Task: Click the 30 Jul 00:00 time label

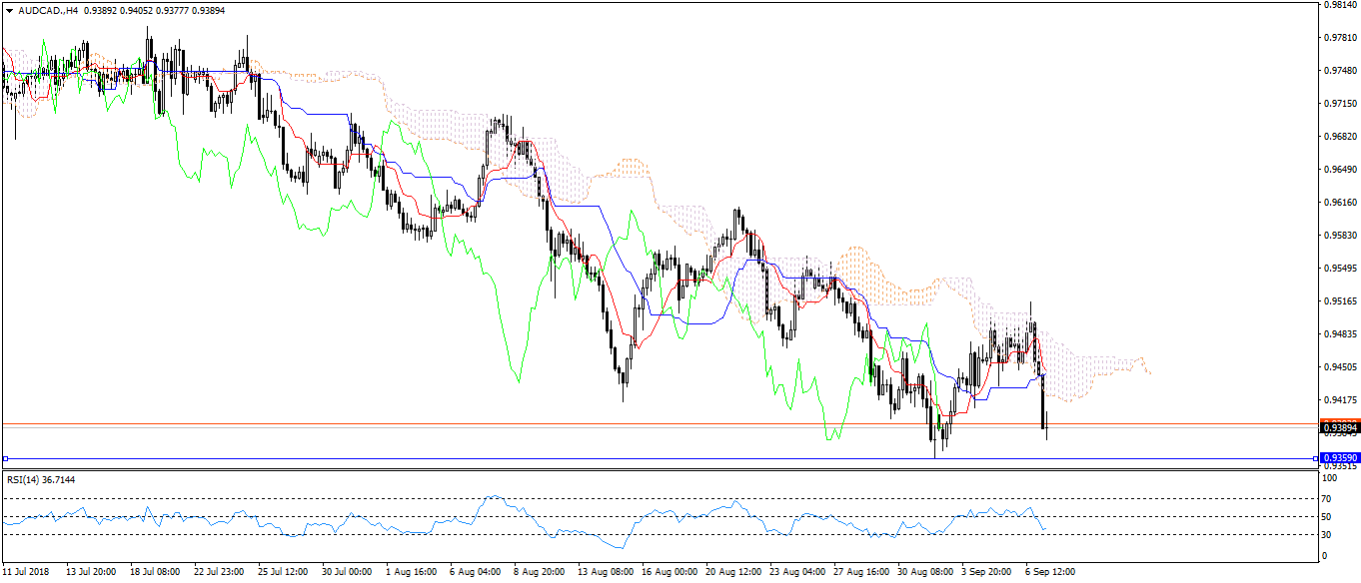Action: tap(347, 573)
